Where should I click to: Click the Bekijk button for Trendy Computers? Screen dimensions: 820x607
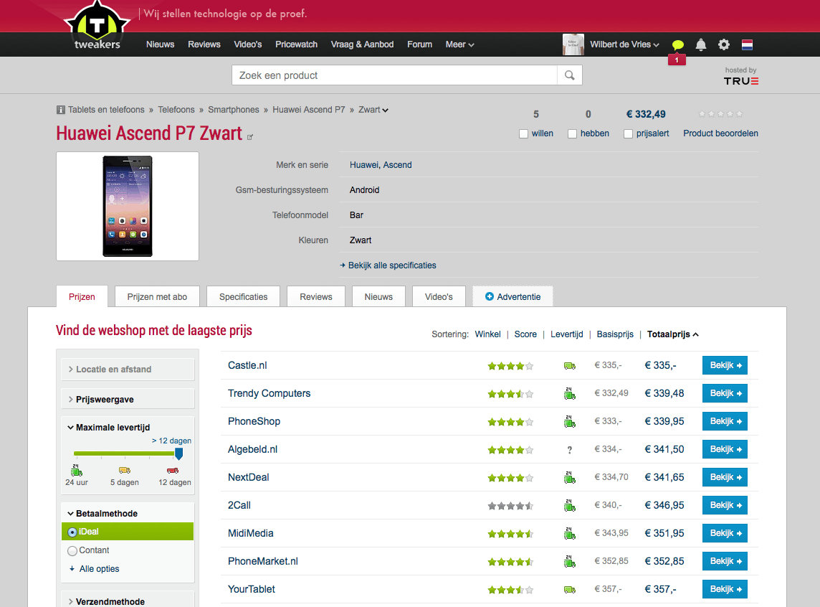pos(724,393)
